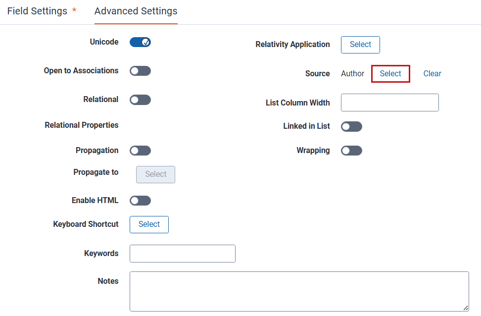This screenshot has height=316, width=481.
Task: Switch to the Field Settings tab
Action: pyautogui.click(x=38, y=11)
